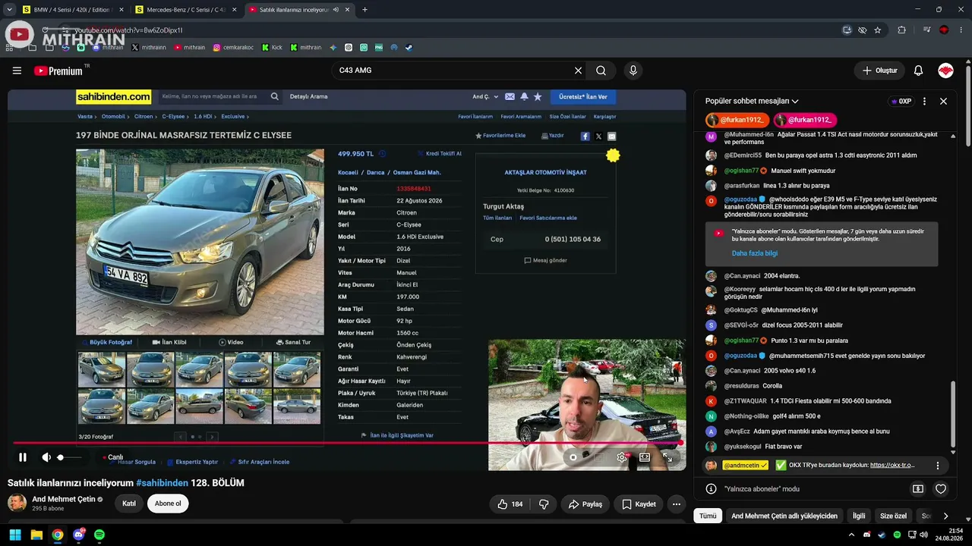Open the And Mehmet Çetin channel avatar

(x=17, y=503)
